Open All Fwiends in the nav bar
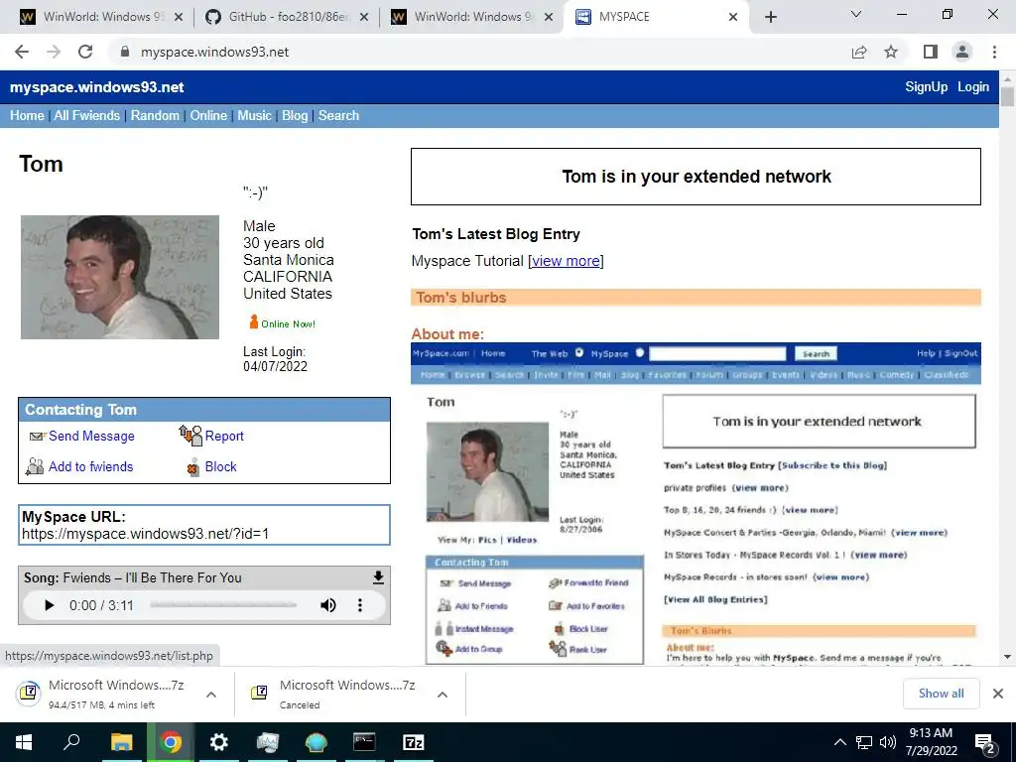The width and height of the screenshot is (1016, 762). click(87, 115)
